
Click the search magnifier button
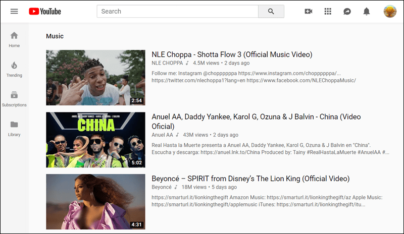click(271, 11)
